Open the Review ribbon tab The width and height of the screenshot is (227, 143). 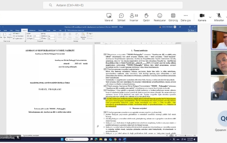click(48, 30)
